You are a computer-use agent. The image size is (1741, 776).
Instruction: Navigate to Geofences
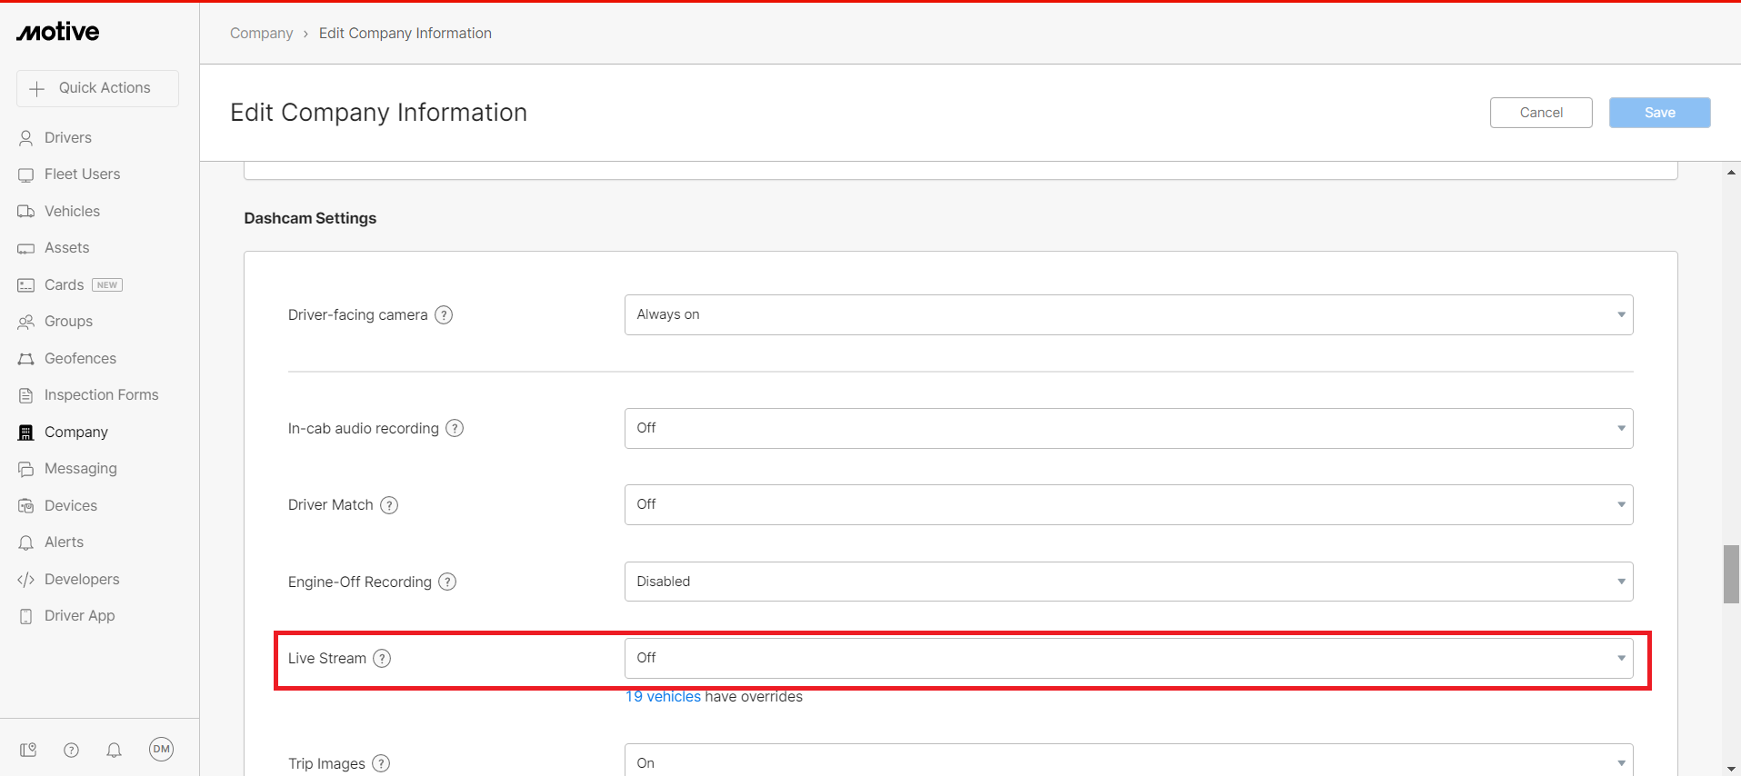[x=80, y=359]
